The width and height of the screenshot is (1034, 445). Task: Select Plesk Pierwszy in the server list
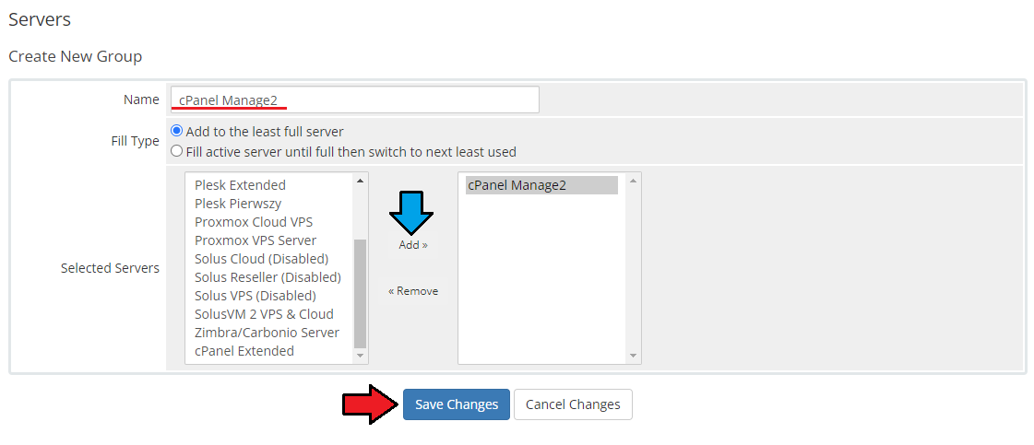(238, 204)
